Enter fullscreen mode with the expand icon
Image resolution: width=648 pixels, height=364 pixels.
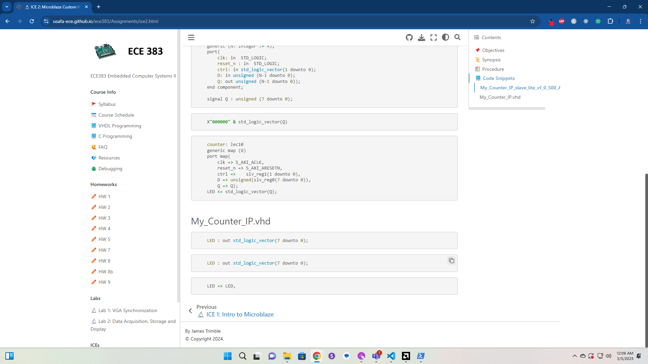433,37
